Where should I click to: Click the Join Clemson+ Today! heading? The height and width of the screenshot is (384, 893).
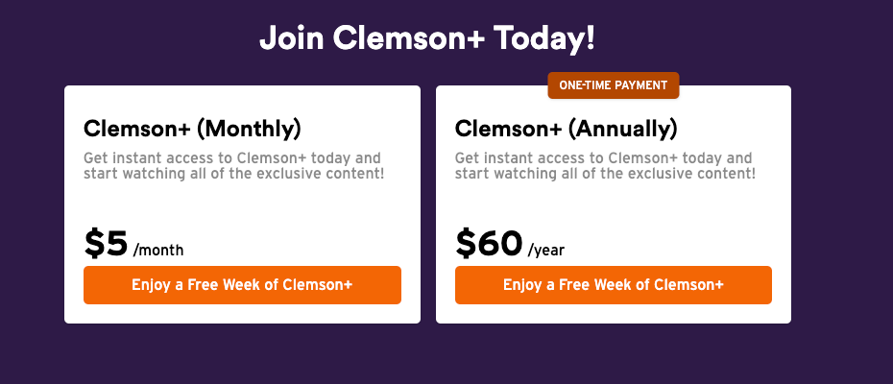click(x=427, y=37)
